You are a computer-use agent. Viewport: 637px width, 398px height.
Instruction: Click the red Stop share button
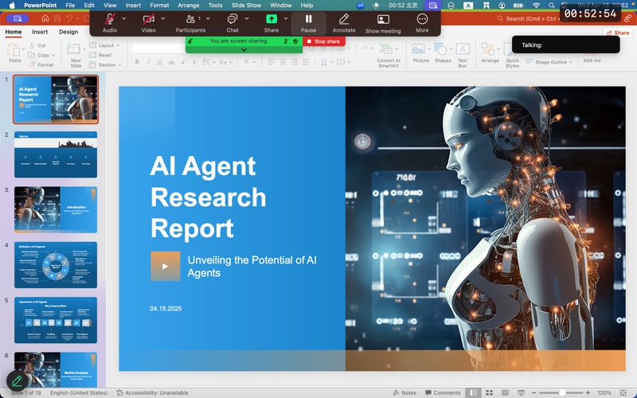coord(323,41)
